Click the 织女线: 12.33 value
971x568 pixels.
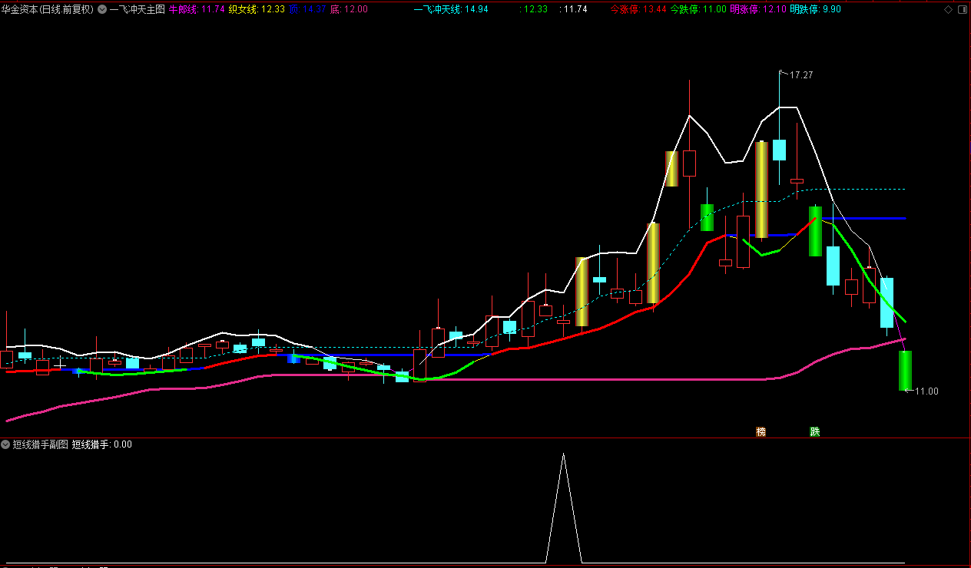point(257,10)
